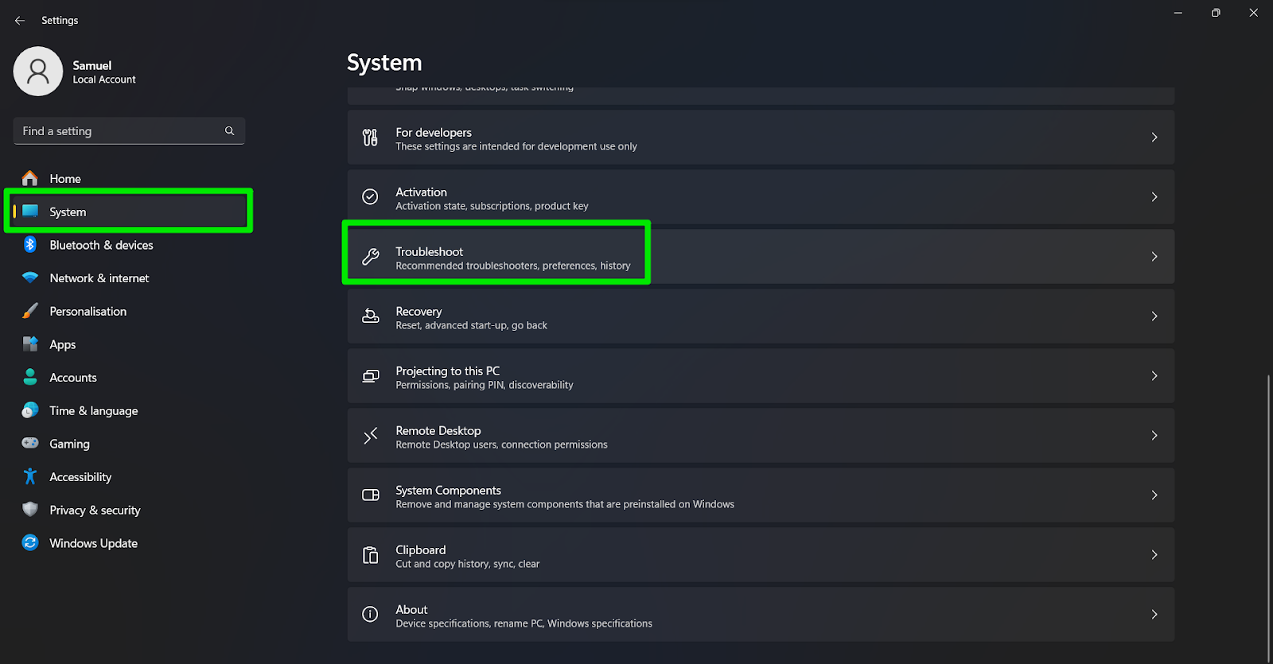Click the vertical scrollbar thumb
This screenshot has height=664, width=1273.
1268,517
